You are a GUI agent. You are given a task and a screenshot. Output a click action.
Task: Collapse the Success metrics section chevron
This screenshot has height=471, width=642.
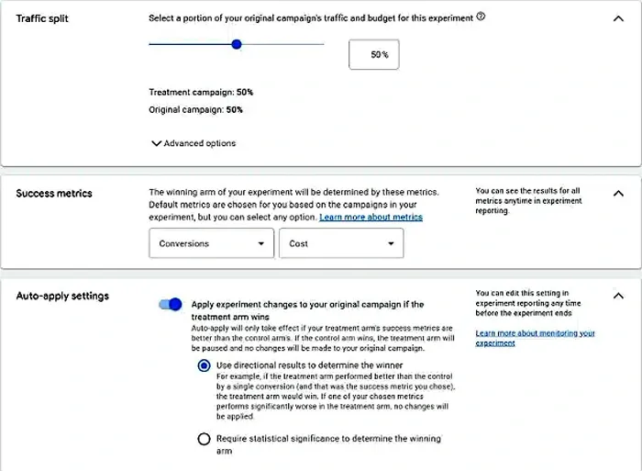(x=618, y=194)
